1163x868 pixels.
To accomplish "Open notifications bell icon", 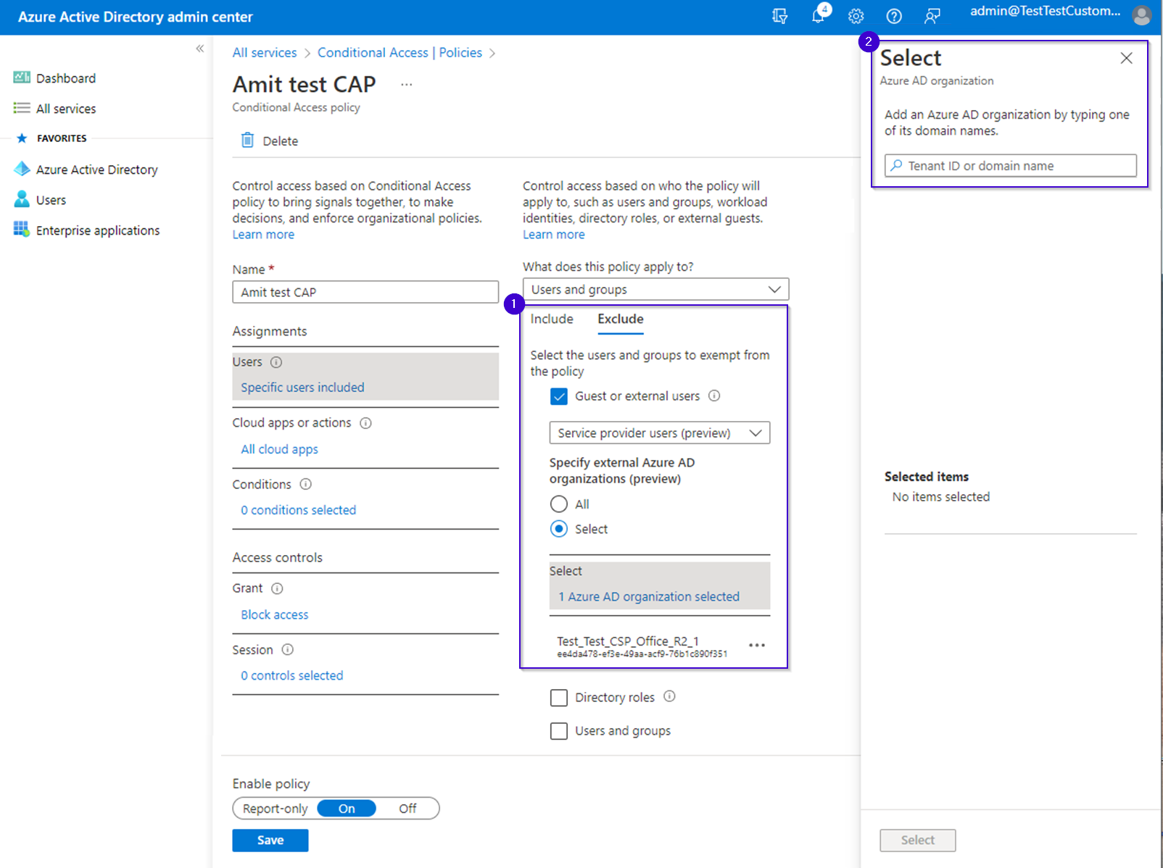I will coord(819,16).
